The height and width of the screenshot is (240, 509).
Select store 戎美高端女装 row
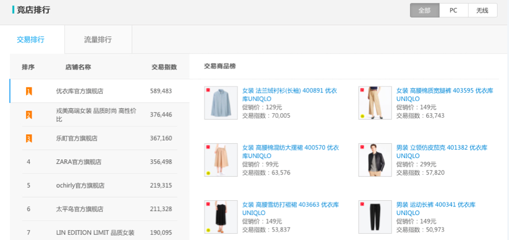[99, 115]
